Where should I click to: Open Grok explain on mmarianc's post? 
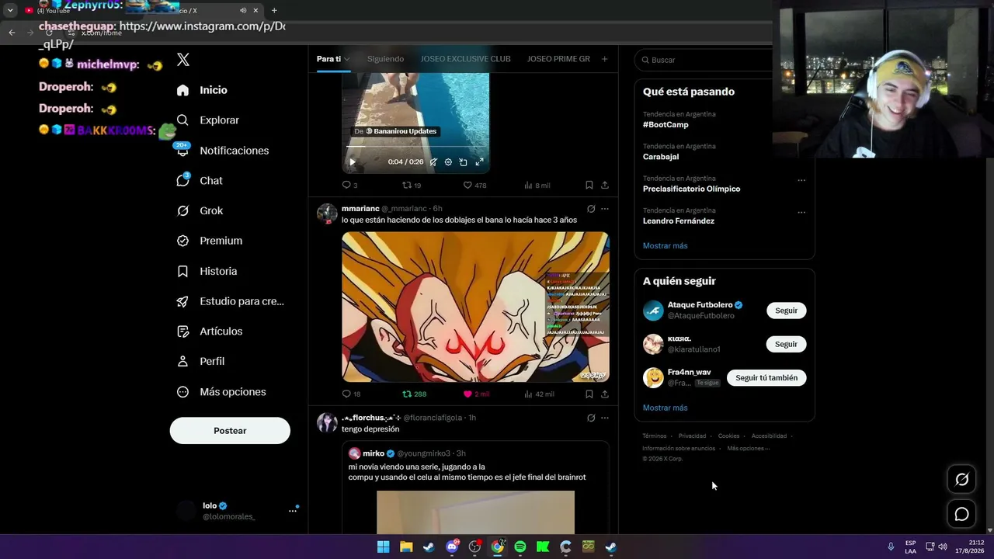pyautogui.click(x=591, y=209)
